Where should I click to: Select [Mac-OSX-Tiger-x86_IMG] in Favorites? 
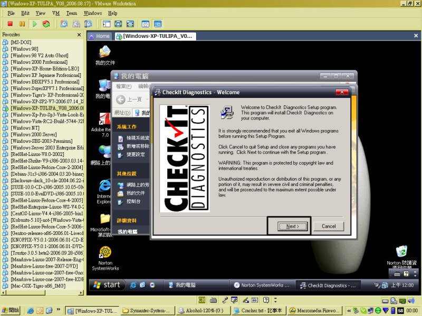[x=37, y=285]
